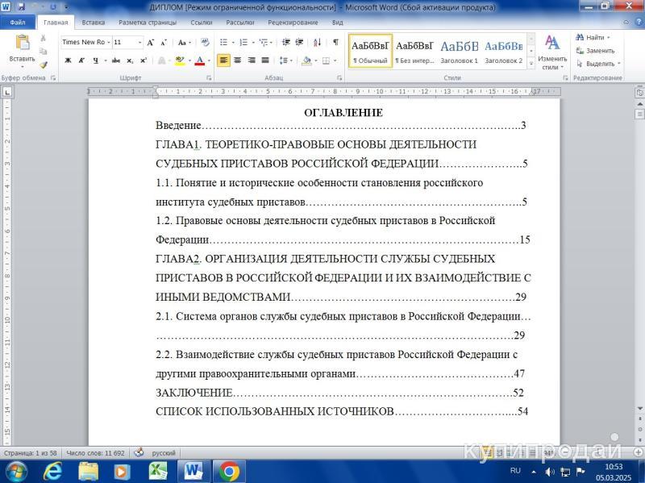Center-align the paragraph text
Image resolution: width=645 pixels, height=483 pixels.
(x=237, y=60)
